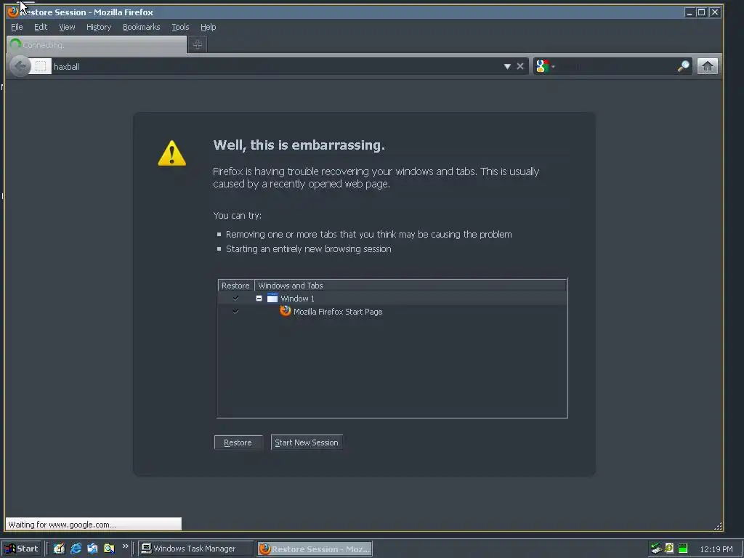Open the Google search engine selector
The height and width of the screenshot is (558, 744).
coord(545,66)
